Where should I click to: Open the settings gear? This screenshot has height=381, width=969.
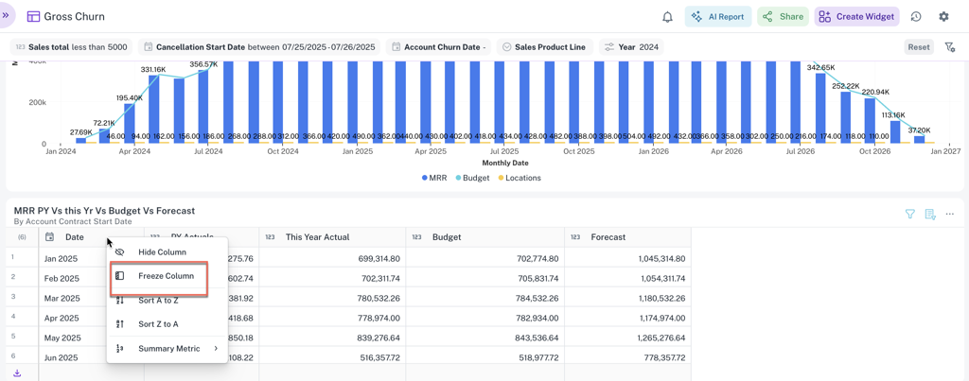[x=943, y=17]
